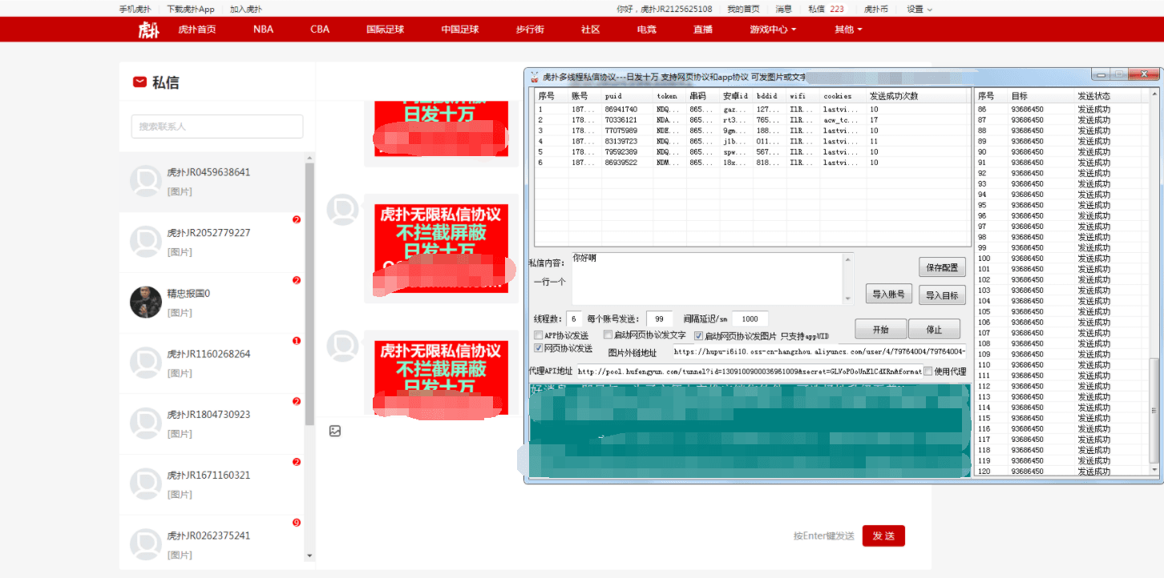The image size is (1164, 578).
Task: Open the NBA section
Action: click(263, 30)
